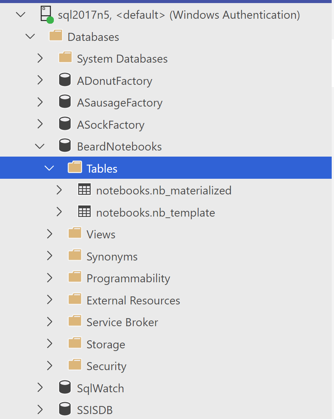Image resolution: width=334 pixels, height=419 pixels.
Task: Click the SSISDB database icon
Action: click(x=65, y=410)
